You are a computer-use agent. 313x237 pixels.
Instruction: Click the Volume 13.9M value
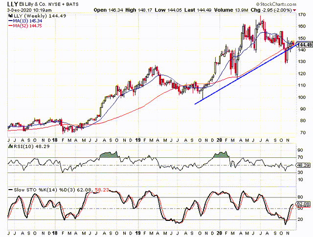pos(231,10)
